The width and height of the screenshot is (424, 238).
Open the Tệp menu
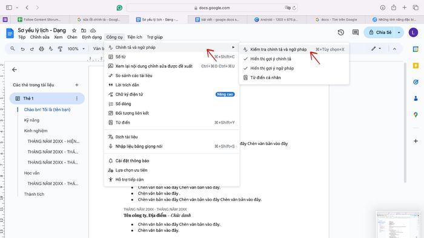pos(22,37)
